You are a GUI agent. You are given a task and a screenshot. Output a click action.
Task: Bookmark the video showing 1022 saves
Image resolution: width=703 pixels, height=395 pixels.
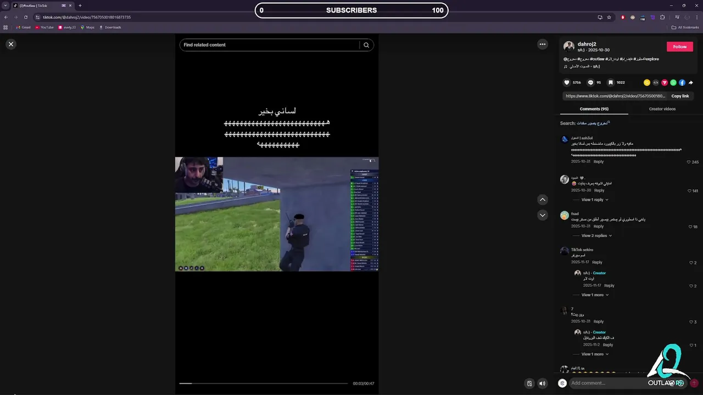[610, 82]
